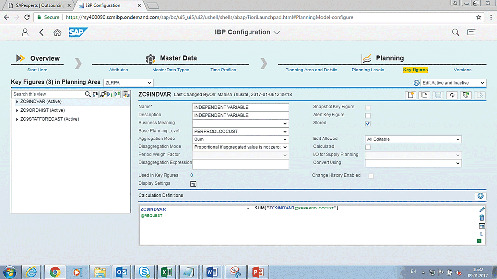Click the search magnifier in tree view
Viewport: 497px width, 279px height.
(88, 94)
